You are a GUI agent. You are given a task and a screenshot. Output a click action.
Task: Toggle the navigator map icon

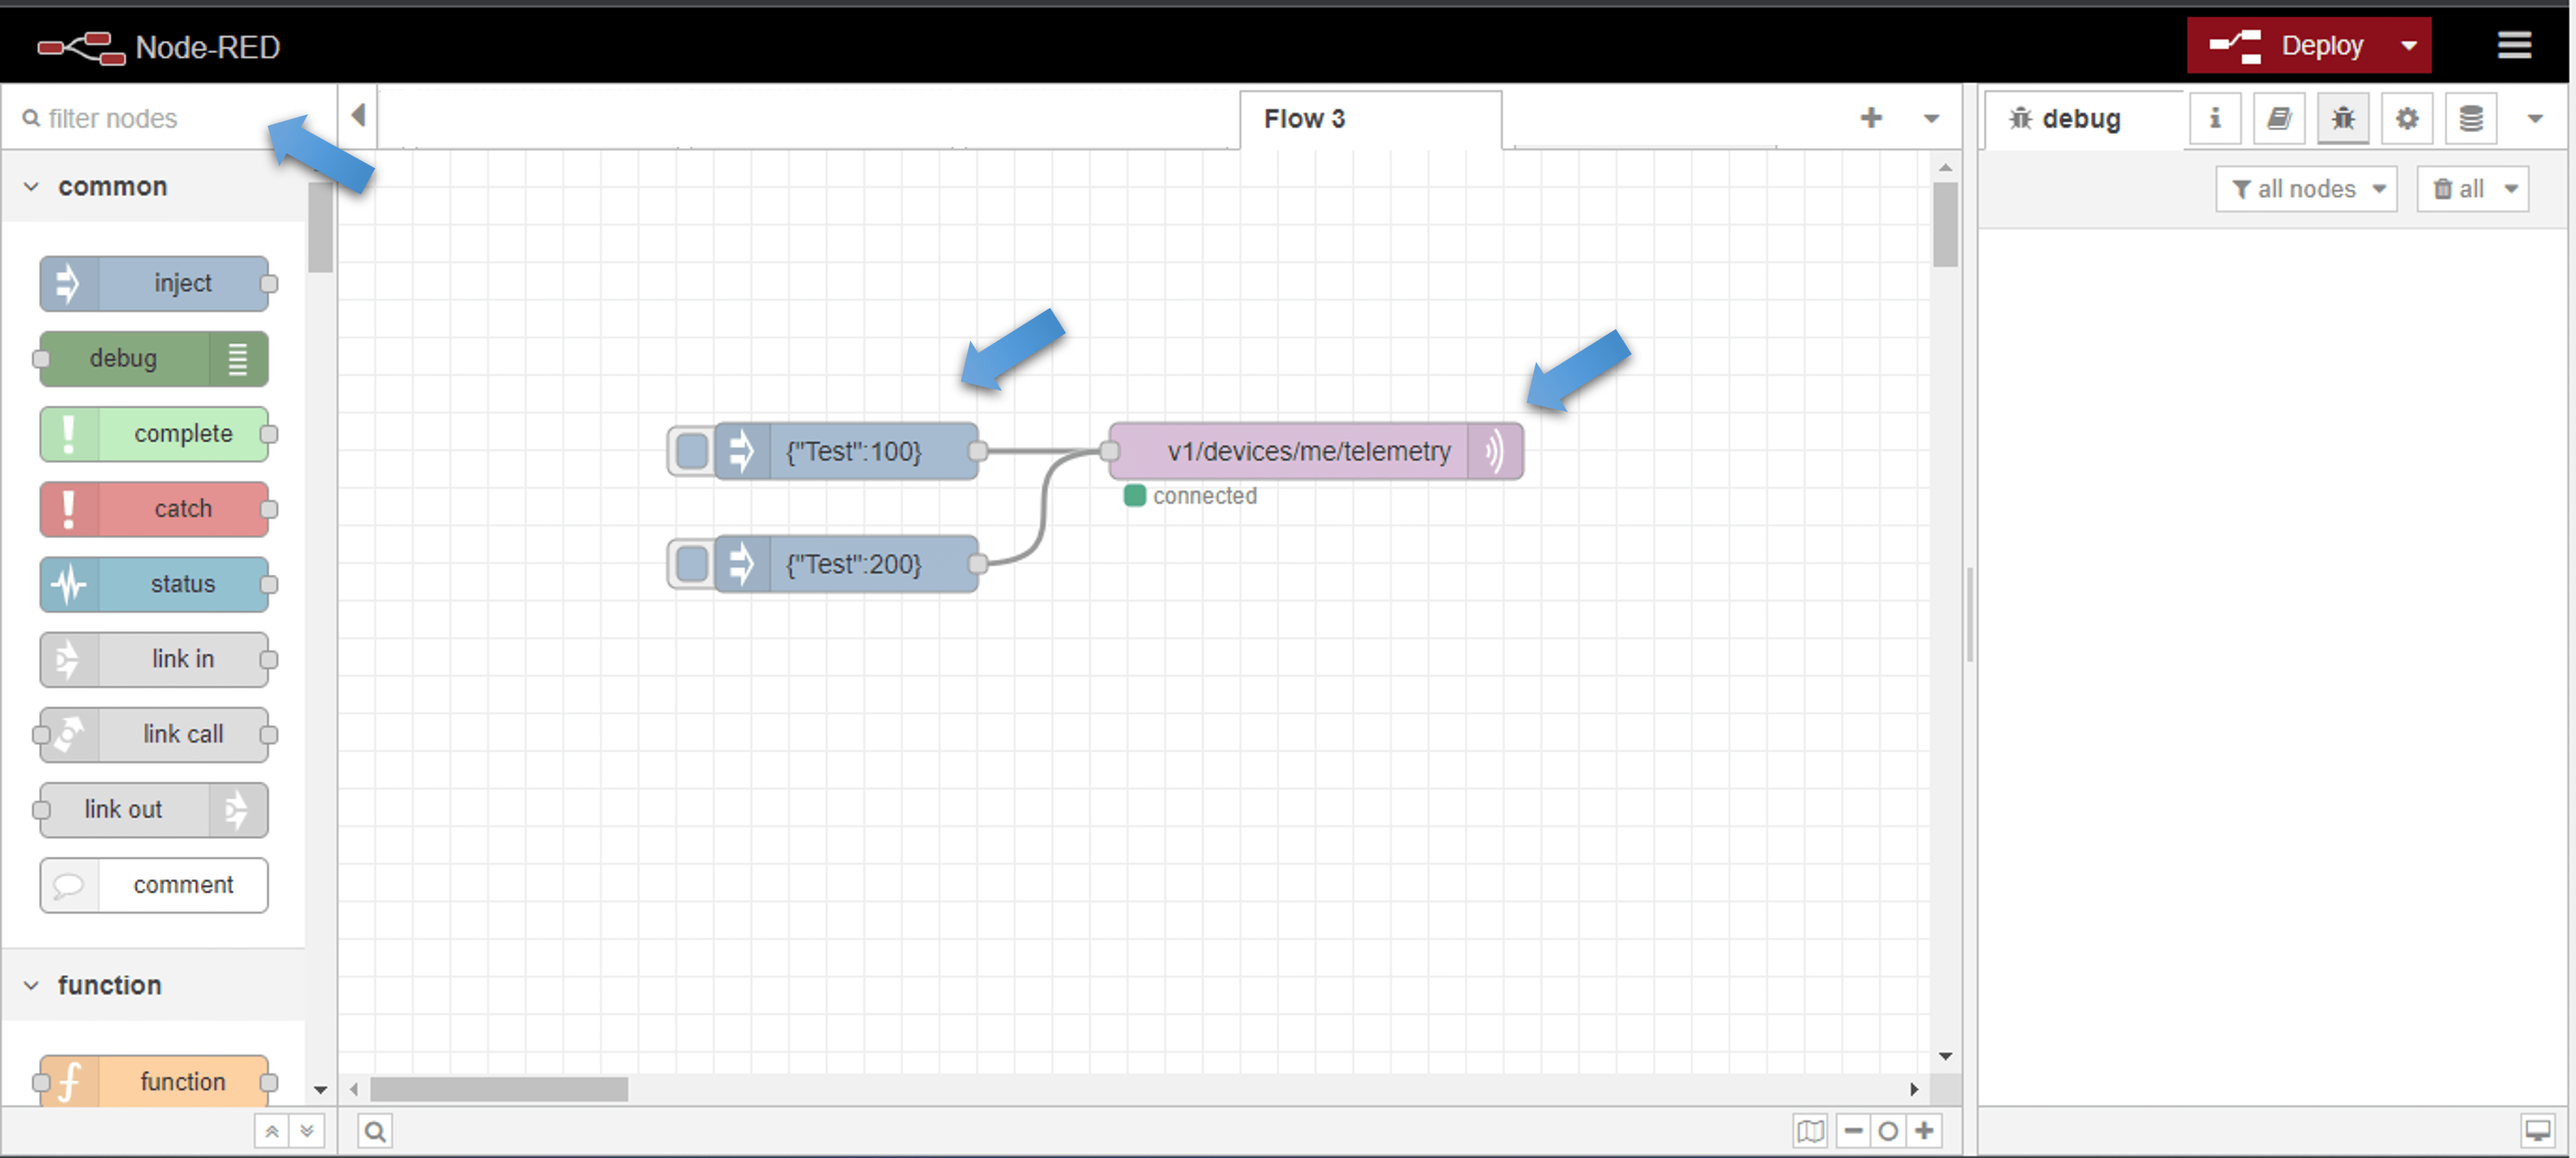click(x=1809, y=1131)
